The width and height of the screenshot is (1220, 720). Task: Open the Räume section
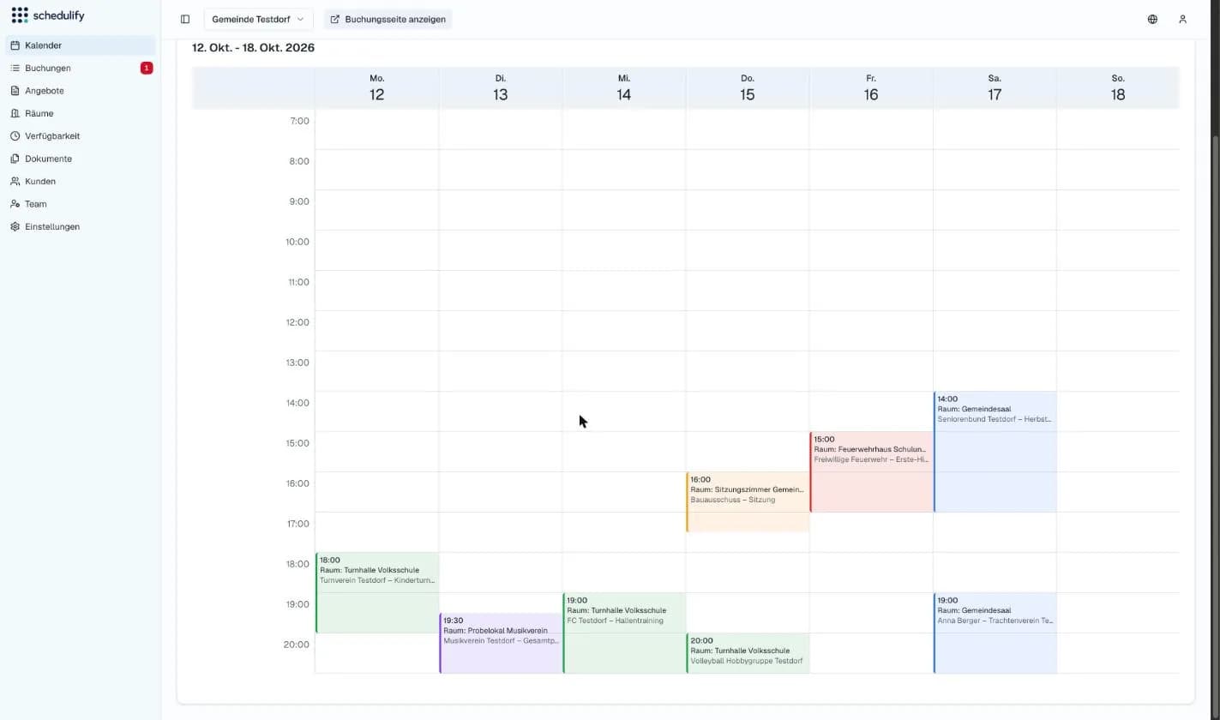(81, 113)
